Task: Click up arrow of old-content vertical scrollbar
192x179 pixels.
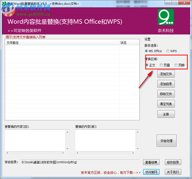Action: (67, 132)
